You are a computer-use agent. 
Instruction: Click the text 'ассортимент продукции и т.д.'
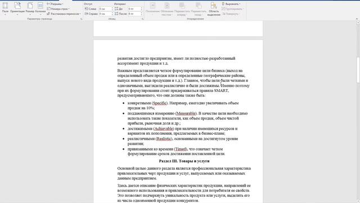[142, 63]
